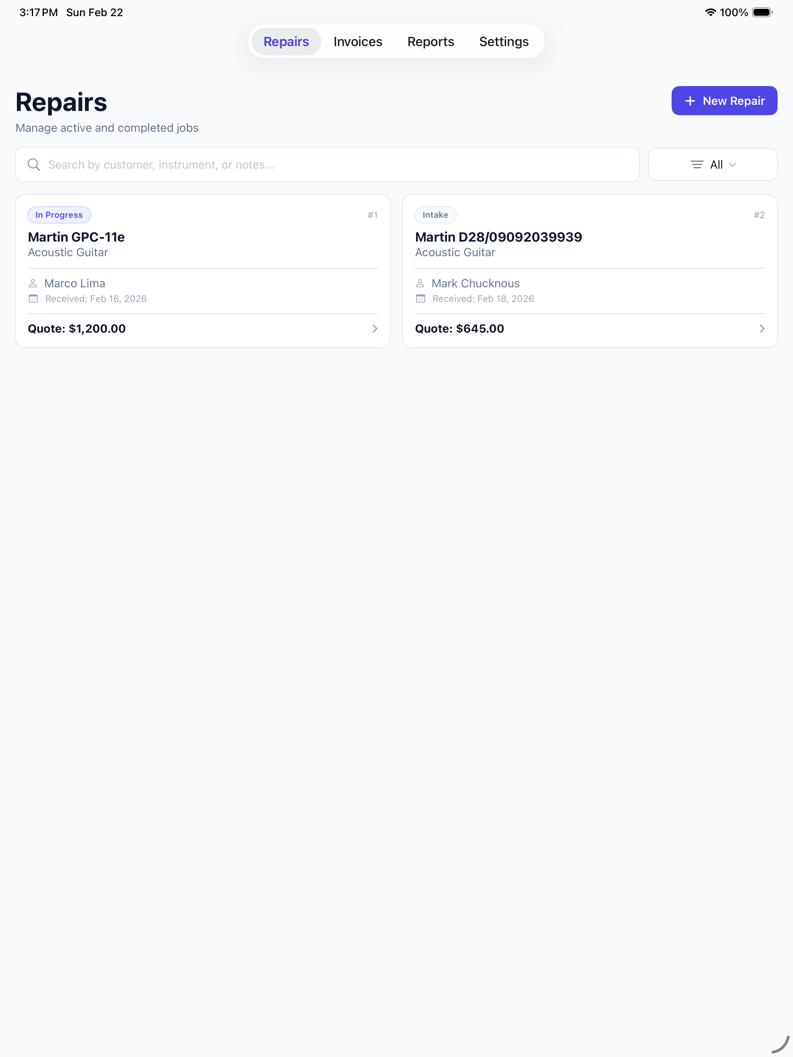Screen dimensions: 793x1057
Task: Click the search magnifying glass icon
Action: tap(33, 164)
